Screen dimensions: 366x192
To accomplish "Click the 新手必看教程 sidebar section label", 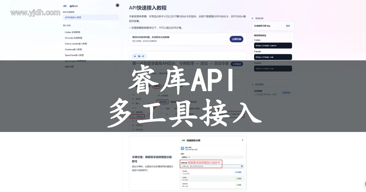I will pyautogui.click(x=69, y=12).
